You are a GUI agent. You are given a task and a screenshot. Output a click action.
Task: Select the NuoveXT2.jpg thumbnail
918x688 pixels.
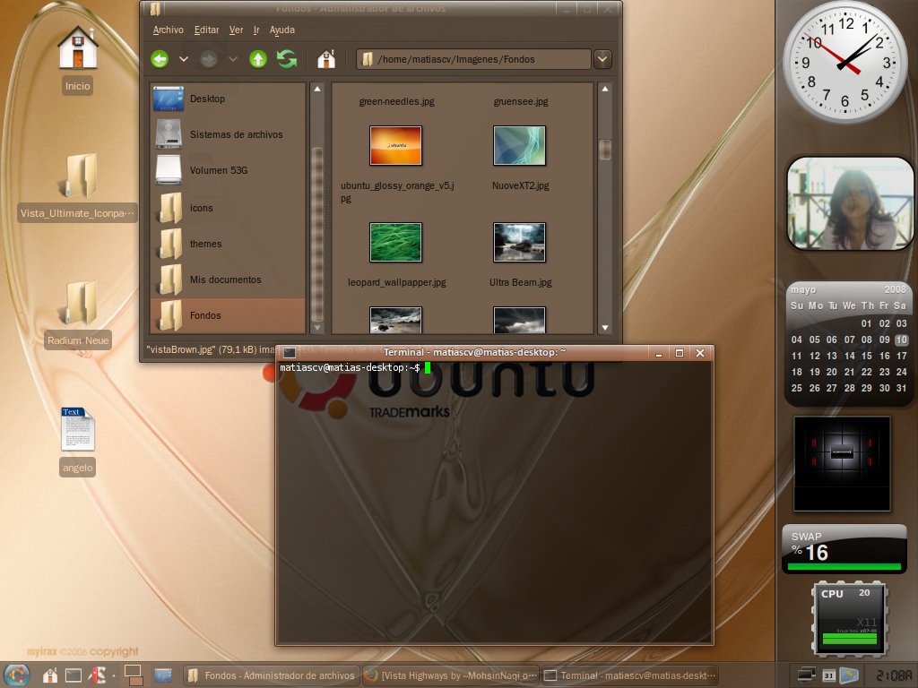coord(519,146)
